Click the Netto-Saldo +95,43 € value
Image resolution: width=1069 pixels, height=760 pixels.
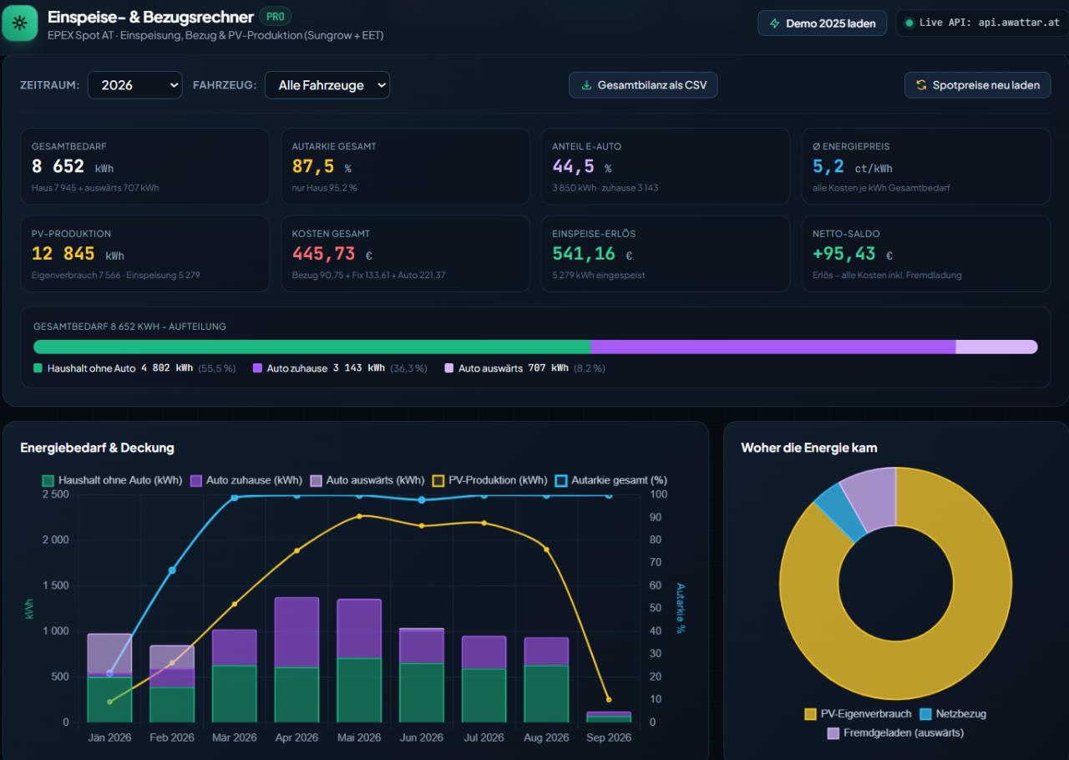[854, 254]
